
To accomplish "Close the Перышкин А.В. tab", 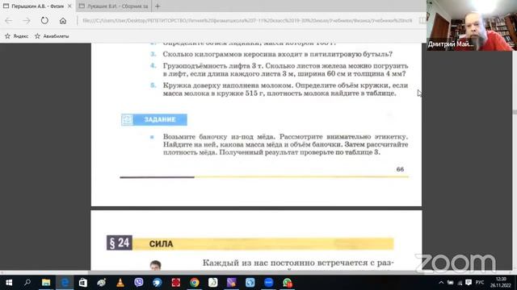I will (69, 6).
